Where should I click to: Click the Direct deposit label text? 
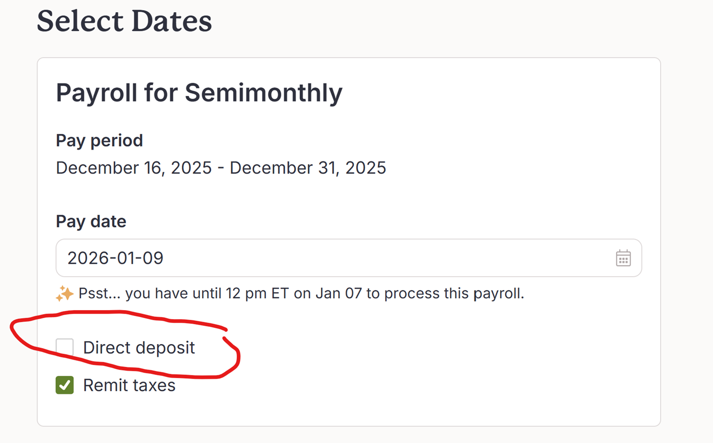tap(139, 348)
